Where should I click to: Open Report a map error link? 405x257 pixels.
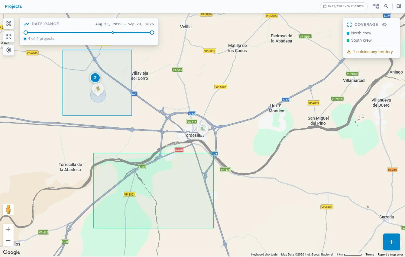390,255
